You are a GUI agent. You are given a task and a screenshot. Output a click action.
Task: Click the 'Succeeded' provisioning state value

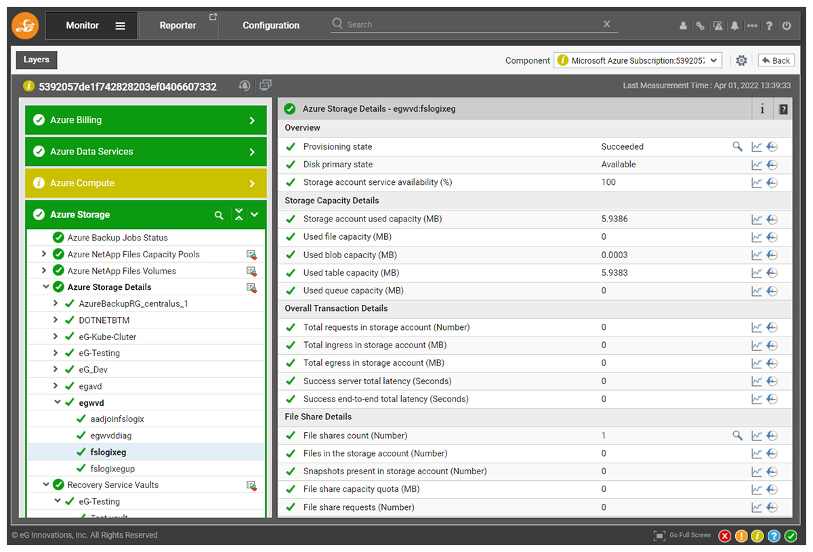pos(623,147)
